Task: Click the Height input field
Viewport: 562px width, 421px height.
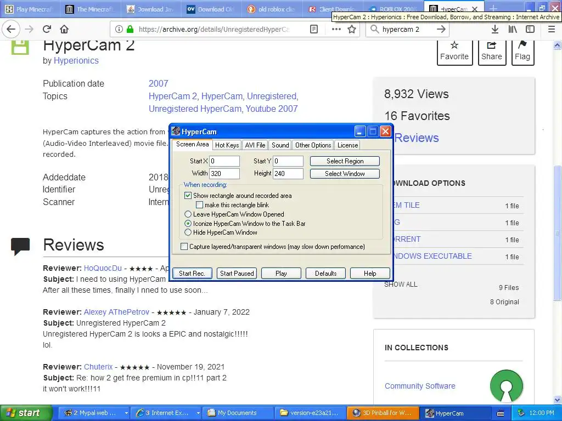Action: click(288, 174)
